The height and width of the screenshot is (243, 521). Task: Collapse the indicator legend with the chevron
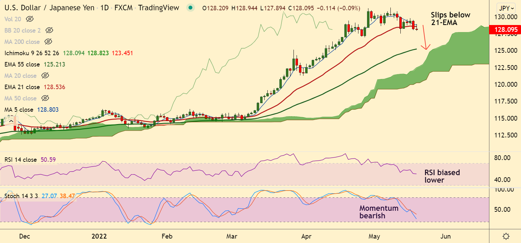point(11,121)
